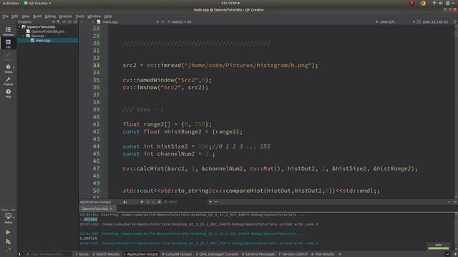Show the 4 Compile Output pane
This screenshot has height=257, width=458.
[177, 254]
